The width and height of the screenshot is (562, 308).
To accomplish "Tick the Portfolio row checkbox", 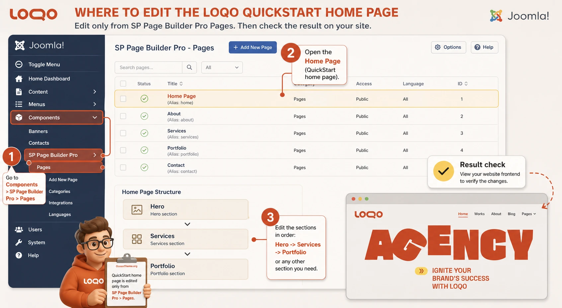I will point(123,150).
